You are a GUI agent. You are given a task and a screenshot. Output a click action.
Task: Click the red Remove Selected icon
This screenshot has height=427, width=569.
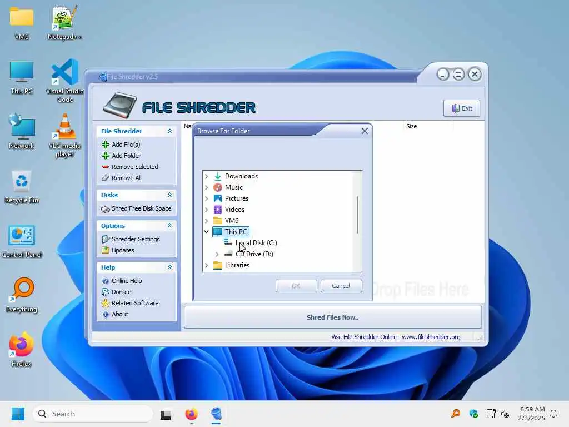point(106,167)
